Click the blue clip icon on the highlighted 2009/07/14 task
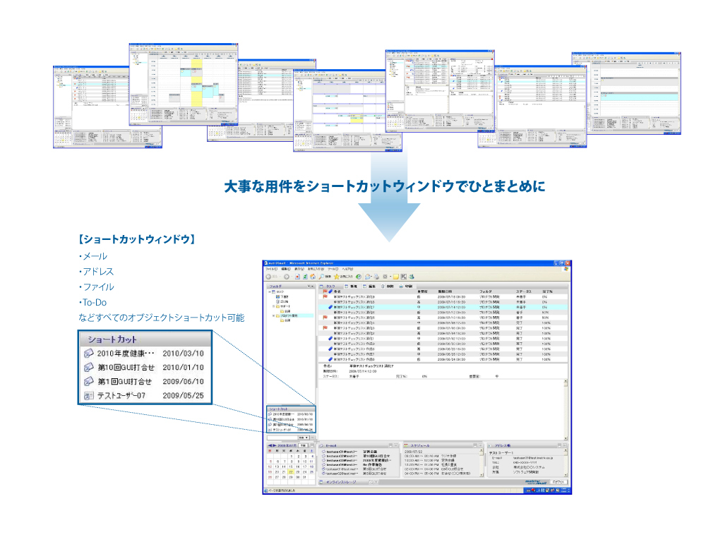Image resolution: width=723 pixels, height=542 pixels. pos(330,307)
